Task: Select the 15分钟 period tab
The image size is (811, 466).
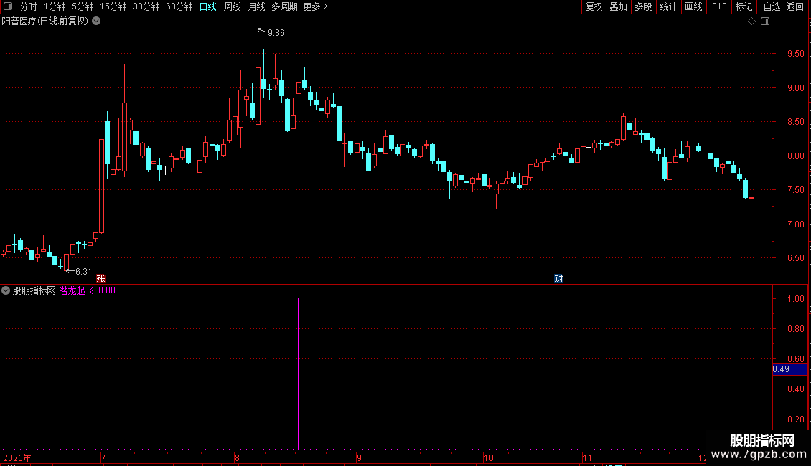Action: pyautogui.click(x=113, y=6)
